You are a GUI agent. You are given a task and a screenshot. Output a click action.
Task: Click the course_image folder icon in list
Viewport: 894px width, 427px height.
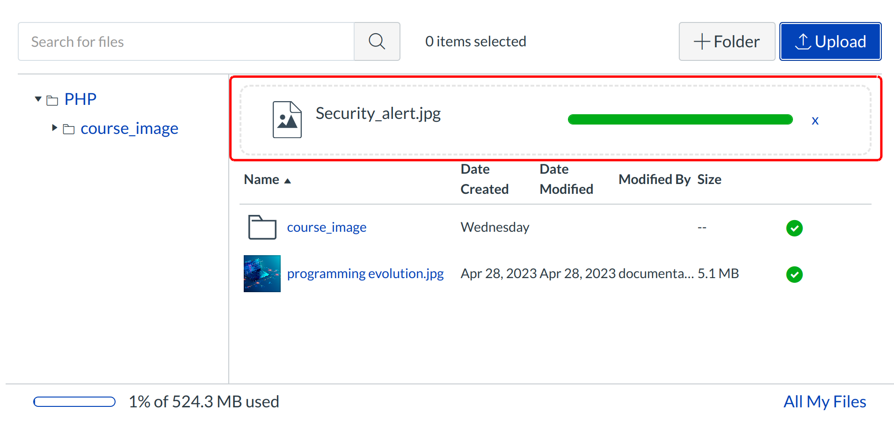click(x=262, y=227)
